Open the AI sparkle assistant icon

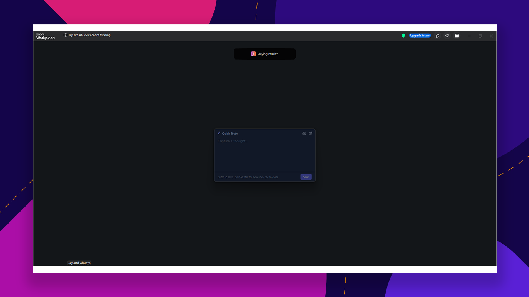pyautogui.click(x=447, y=36)
